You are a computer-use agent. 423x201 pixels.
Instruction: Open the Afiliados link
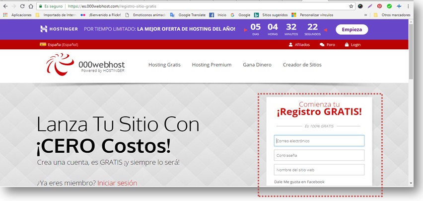pyautogui.click(x=299, y=45)
